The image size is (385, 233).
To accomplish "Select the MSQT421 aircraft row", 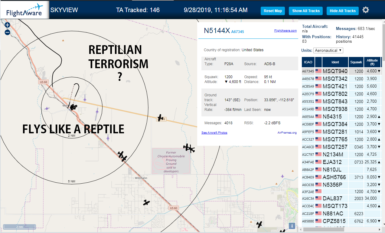I will point(341,86).
